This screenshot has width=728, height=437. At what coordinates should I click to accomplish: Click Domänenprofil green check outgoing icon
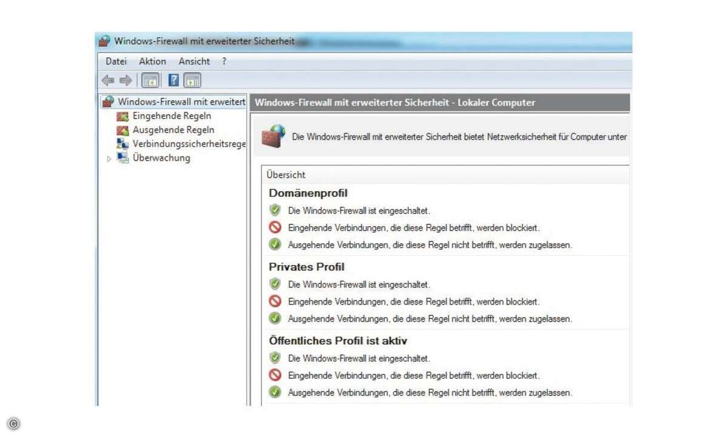pos(275,245)
